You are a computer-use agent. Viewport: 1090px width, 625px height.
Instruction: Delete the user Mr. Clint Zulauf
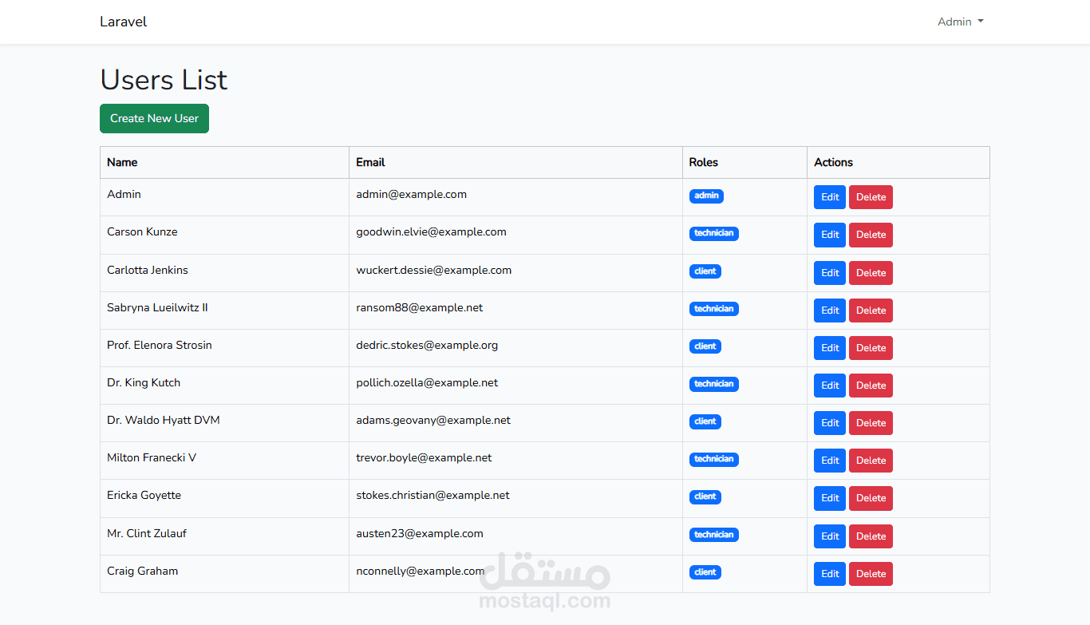(x=871, y=536)
